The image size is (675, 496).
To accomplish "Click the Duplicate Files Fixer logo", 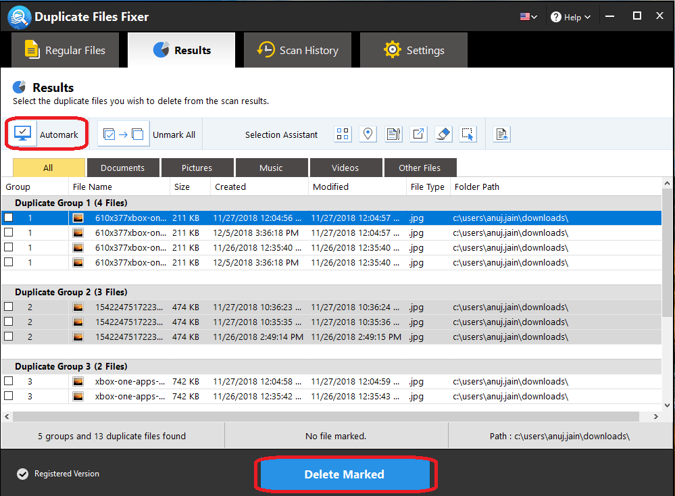I will 19,17.
